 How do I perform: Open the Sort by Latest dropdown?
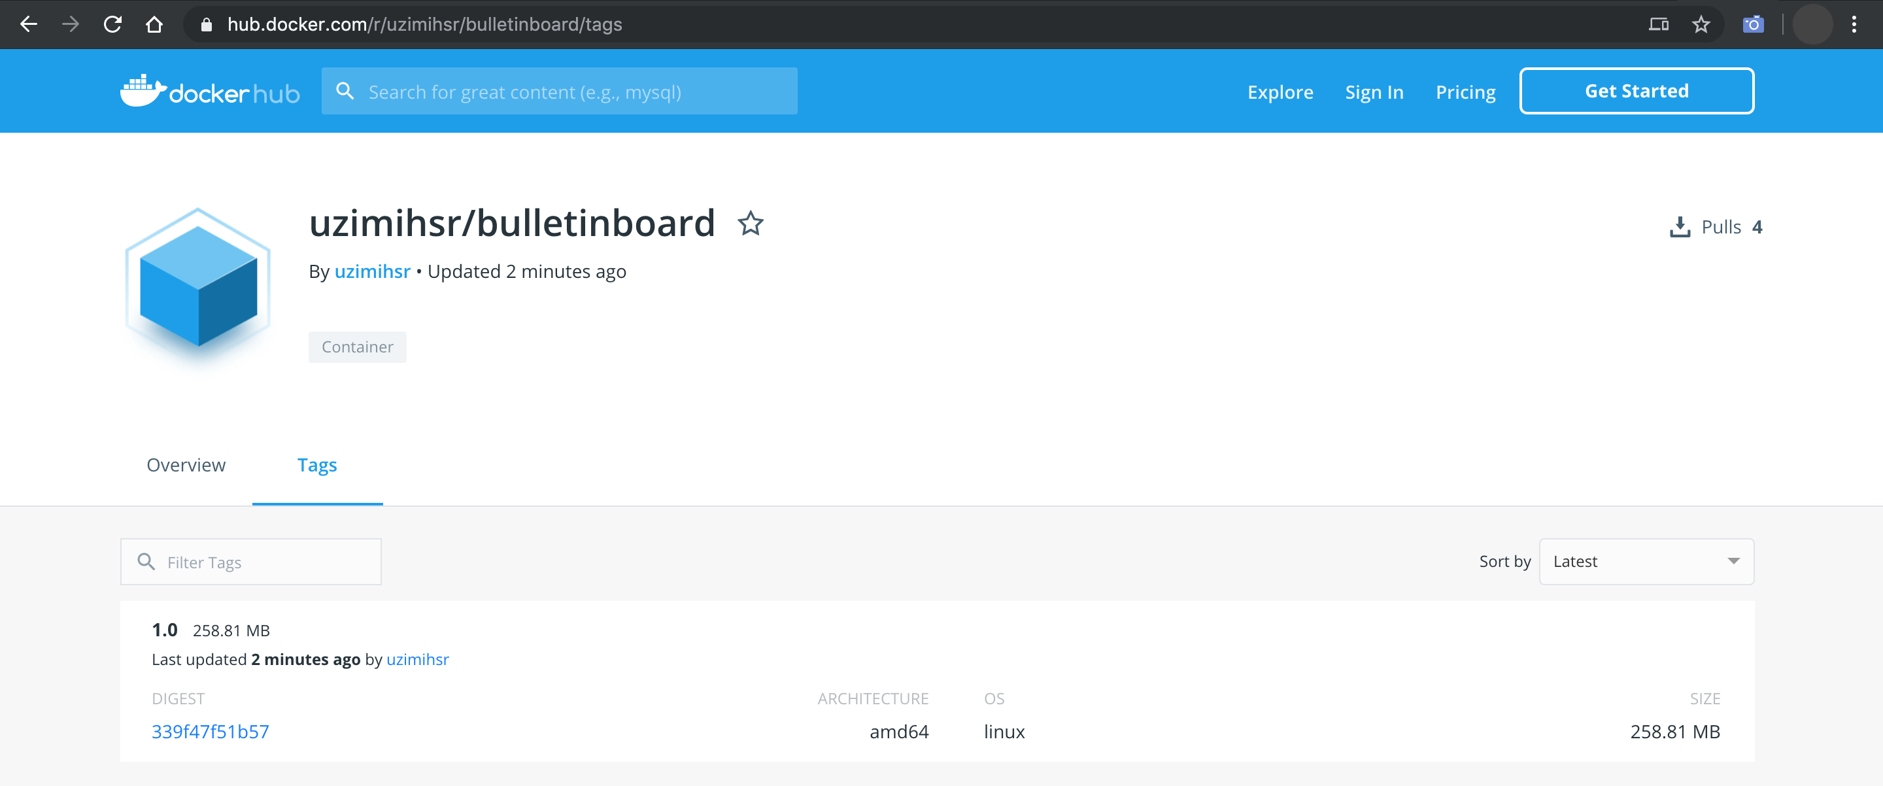pos(1646,562)
